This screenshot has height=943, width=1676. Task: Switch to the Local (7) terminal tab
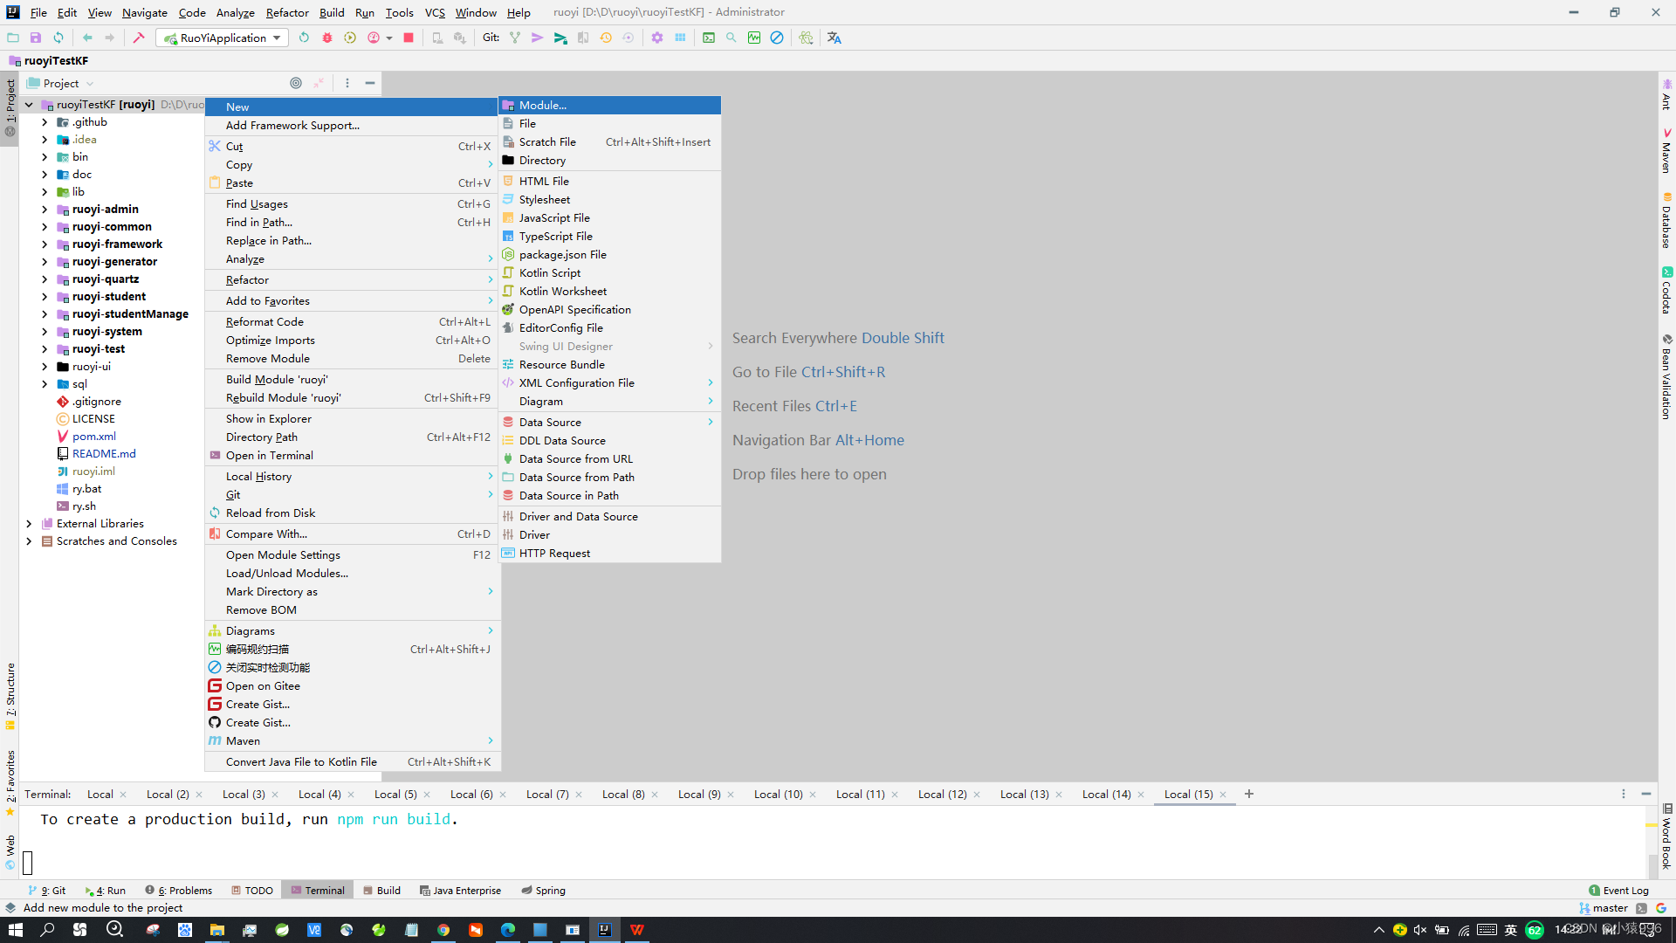(547, 794)
